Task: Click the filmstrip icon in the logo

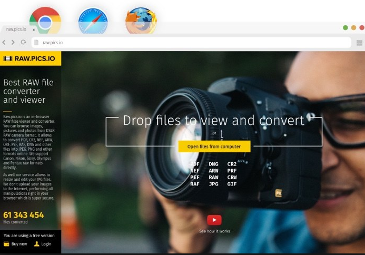Action: tap(8, 58)
